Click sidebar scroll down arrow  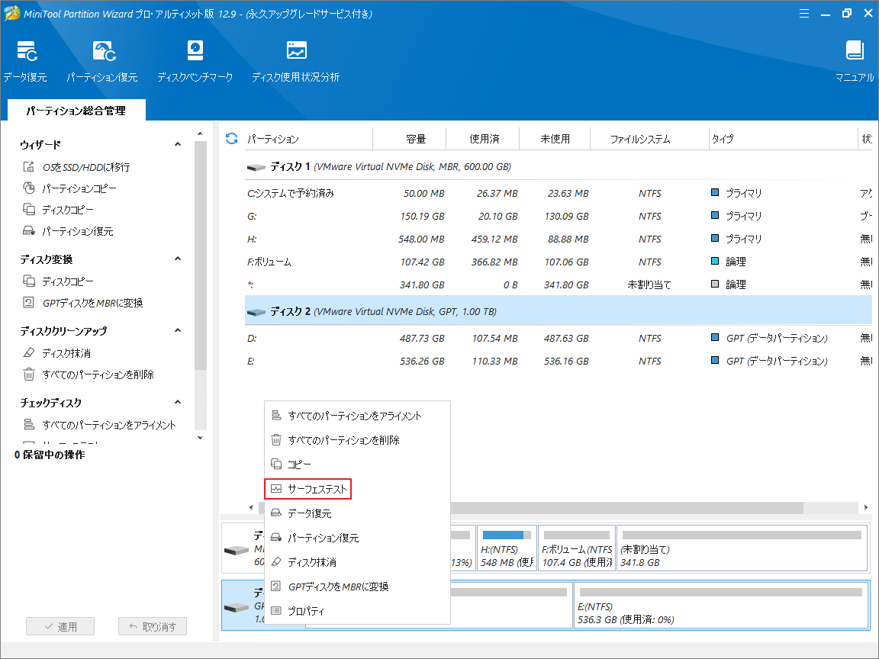(200, 438)
